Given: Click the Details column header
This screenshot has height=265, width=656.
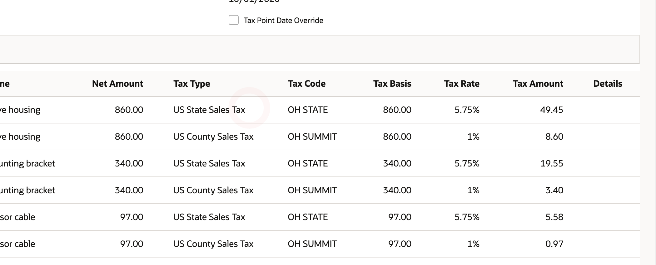Looking at the screenshot, I should click(x=608, y=84).
